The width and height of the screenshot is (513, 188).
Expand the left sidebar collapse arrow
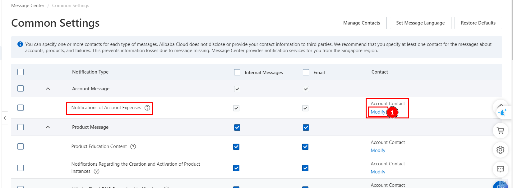[x=5, y=118]
